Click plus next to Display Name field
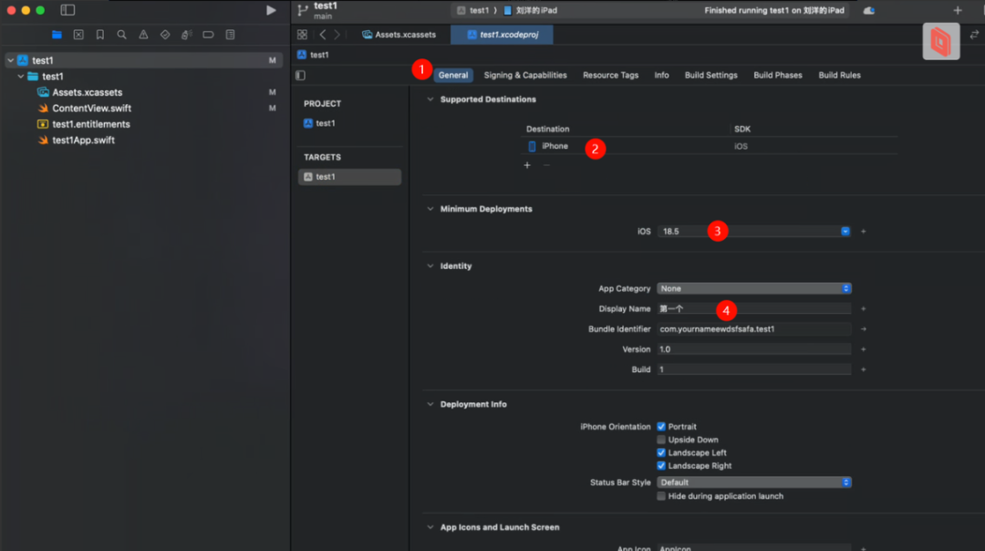The width and height of the screenshot is (985, 551). click(863, 308)
